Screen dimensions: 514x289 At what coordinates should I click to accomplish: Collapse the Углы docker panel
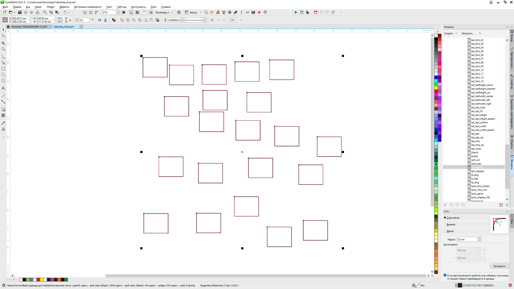507,212
